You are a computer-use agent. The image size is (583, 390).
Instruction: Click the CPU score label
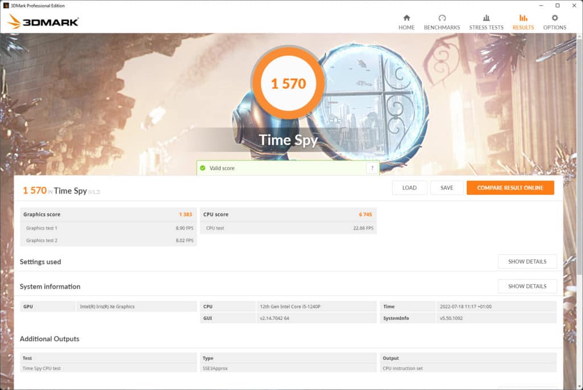click(x=216, y=215)
